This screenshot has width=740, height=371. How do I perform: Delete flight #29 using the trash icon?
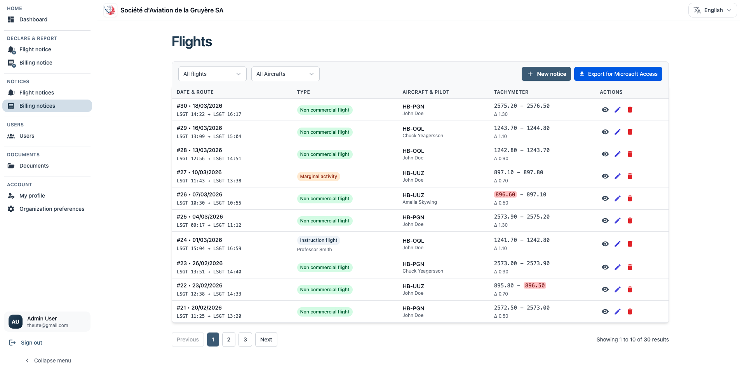[630, 132]
